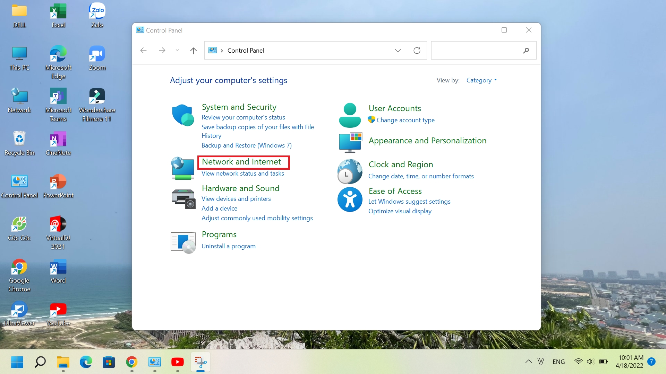This screenshot has width=666, height=374.
Task: Click Uninstall a program link
Action: 228,246
